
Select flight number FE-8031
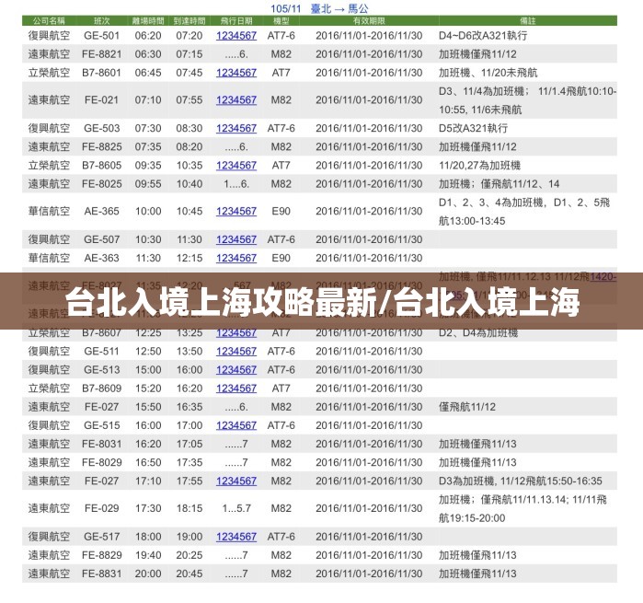(x=102, y=444)
